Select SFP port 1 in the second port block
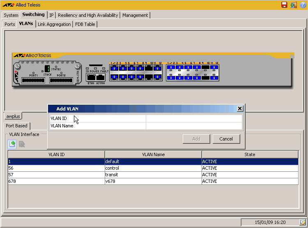 tap(171, 67)
